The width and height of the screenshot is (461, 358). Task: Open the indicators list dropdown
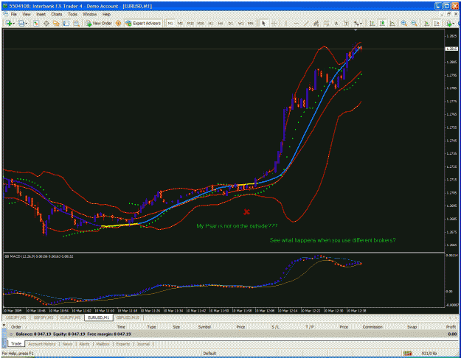click(450, 23)
